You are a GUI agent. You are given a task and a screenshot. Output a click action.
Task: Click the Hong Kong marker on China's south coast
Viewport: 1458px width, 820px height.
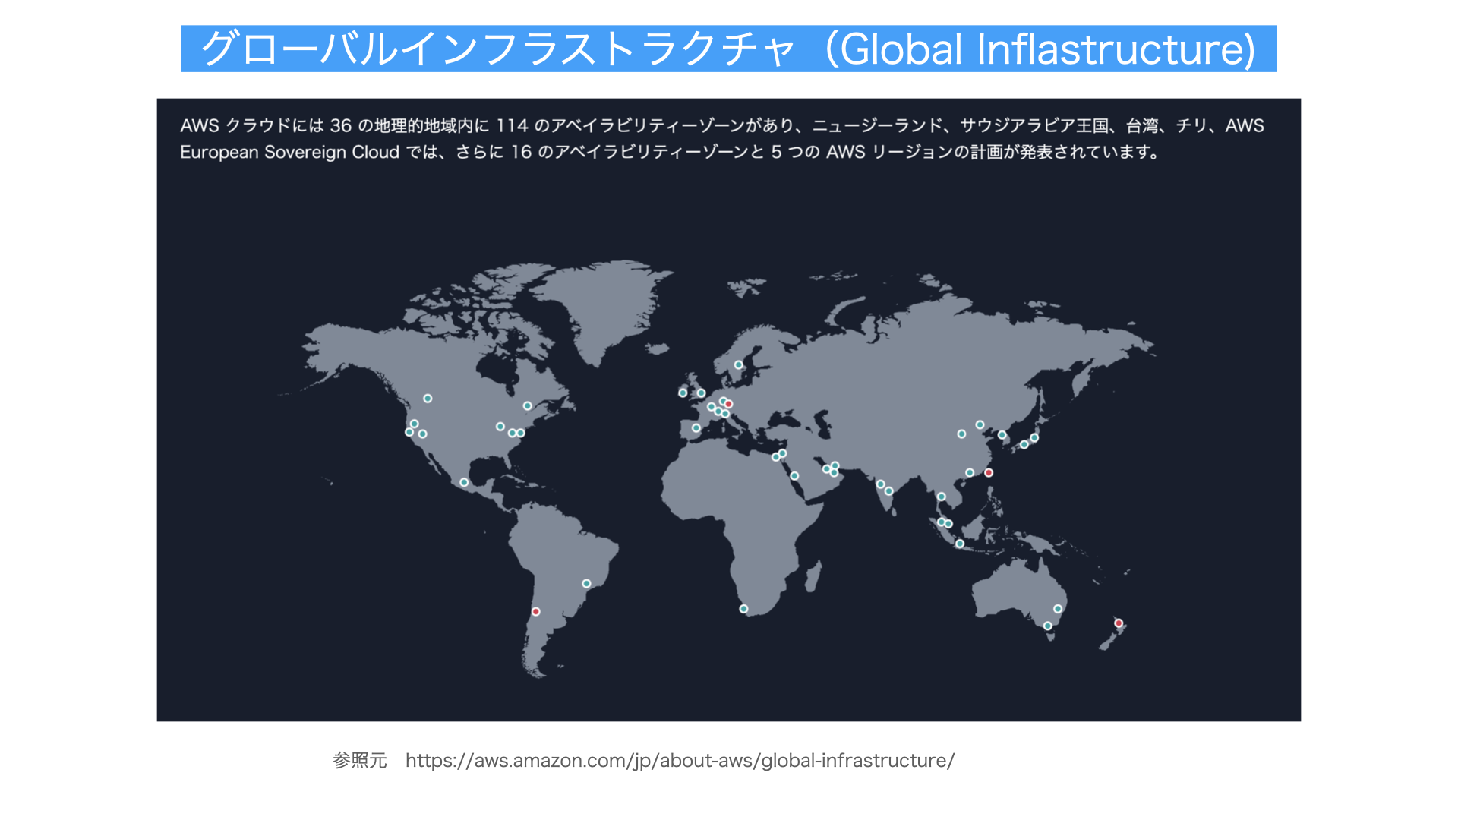coord(970,472)
